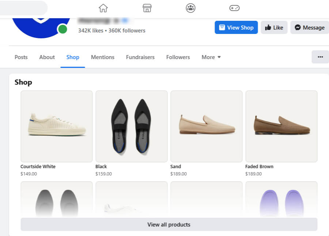Click the Shop section heading

[23, 82]
